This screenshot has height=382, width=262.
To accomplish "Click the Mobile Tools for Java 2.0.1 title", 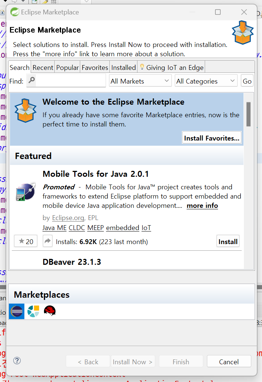I will click(95, 174).
